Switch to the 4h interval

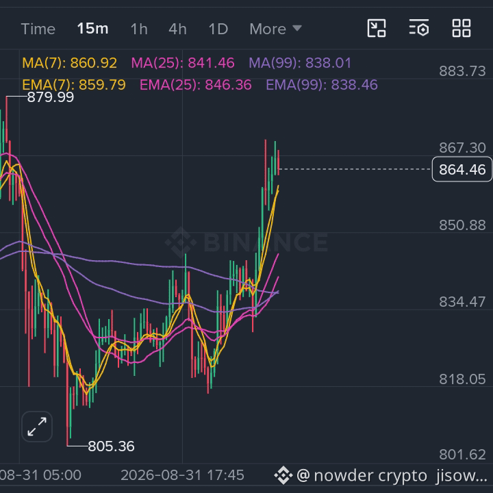coord(177,29)
